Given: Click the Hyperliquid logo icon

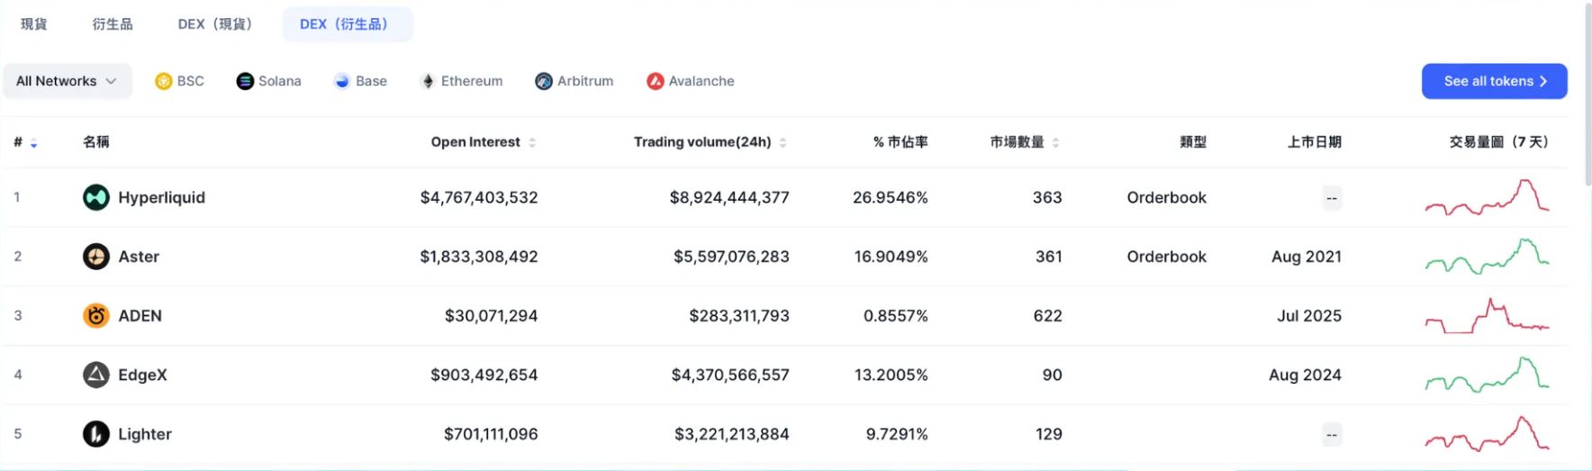Looking at the screenshot, I should click(96, 197).
